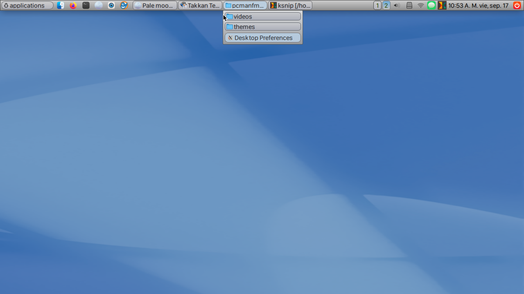The height and width of the screenshot is (294, 524).
Task: Switch to workspace 1
Action: 377,5
